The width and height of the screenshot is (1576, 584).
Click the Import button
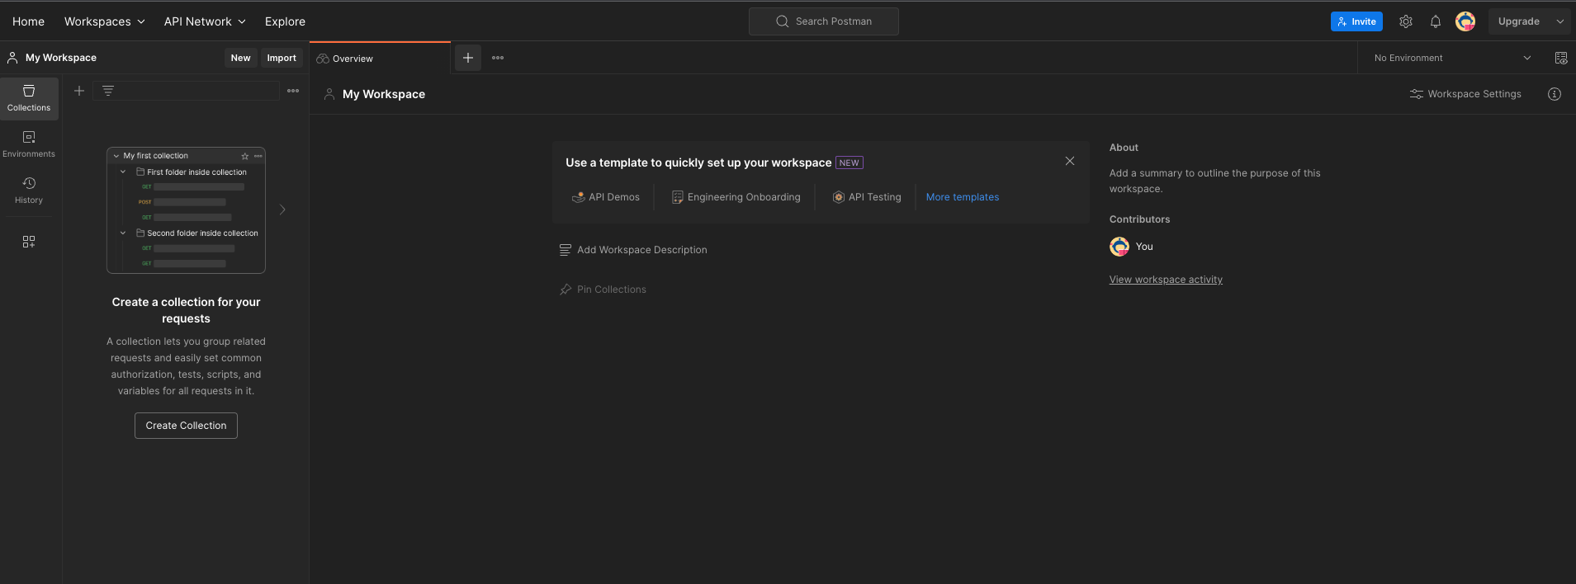[282, 58]
